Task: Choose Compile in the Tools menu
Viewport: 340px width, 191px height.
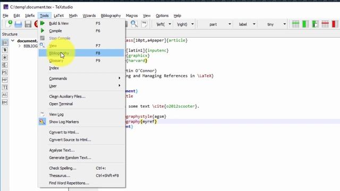Action: pos(81,31)
